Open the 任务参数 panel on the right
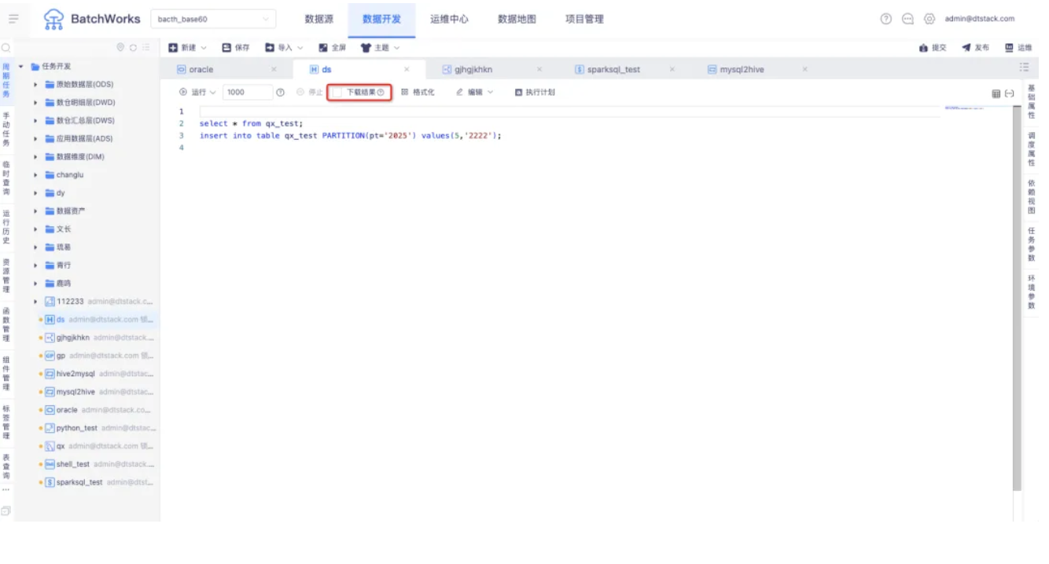This screenshot has width=1049, height=564. click(1031, 244)
